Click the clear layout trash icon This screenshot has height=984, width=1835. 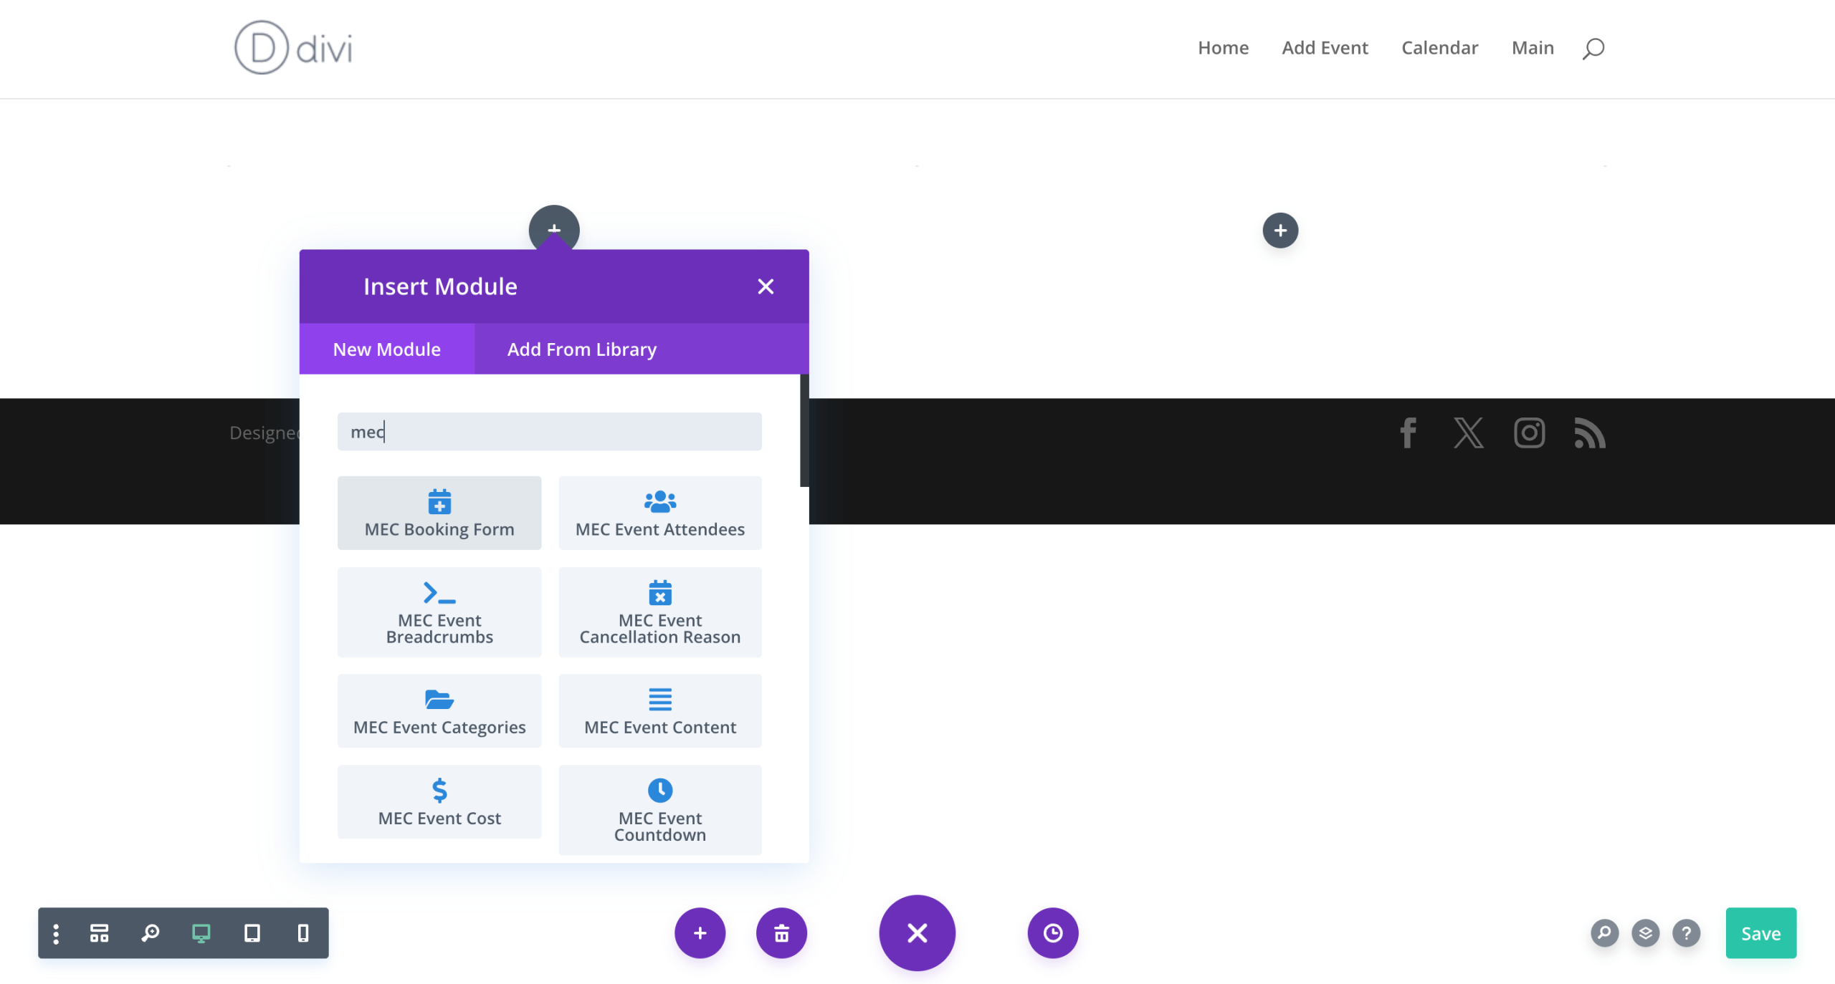(x=781, y=932)
